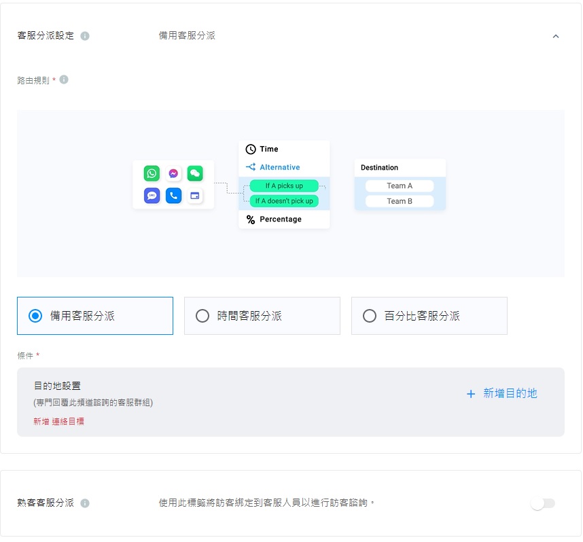Select the 百分比客服分派 radio option

pyautogui.click(x=370, y=316)
